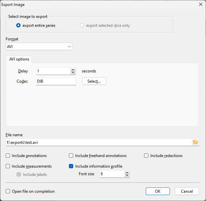Increase the Delay seconds value with up arrow
The width and height of the screenshot is (206, 201).
[x=73, y=69]
